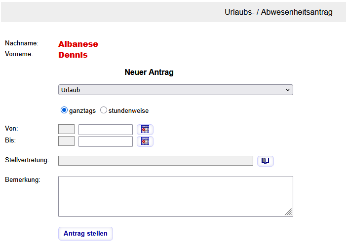
Task: Focus the Stellvertretung text field
Action: pos(155,161)
